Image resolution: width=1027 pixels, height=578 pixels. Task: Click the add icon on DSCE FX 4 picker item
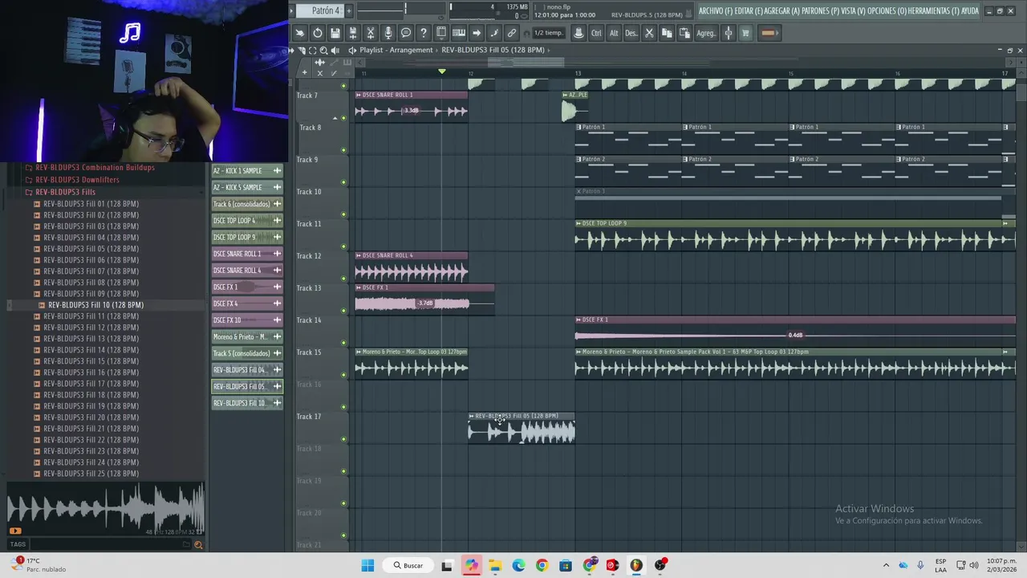coord(277,303)
